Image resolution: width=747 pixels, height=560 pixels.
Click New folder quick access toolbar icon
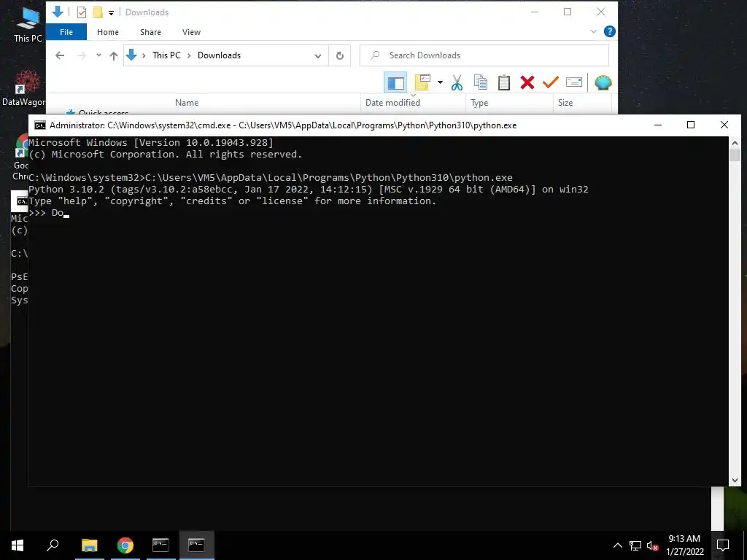point(98,12)
